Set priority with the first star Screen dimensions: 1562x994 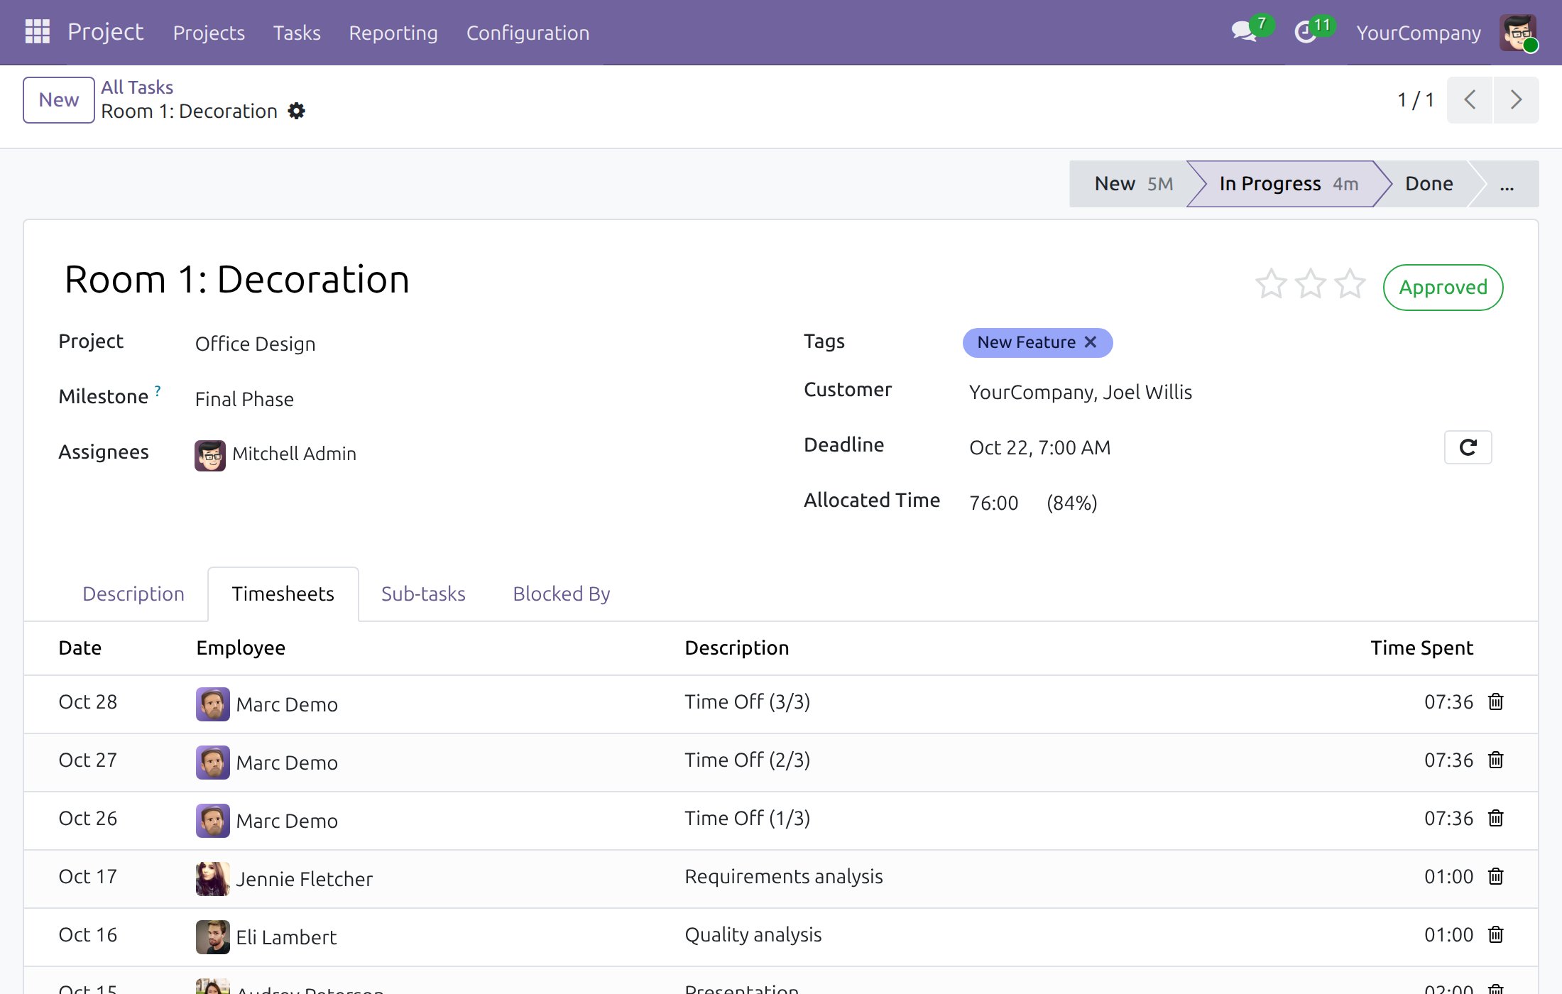pyautogui.click(x=1271, y=285)
